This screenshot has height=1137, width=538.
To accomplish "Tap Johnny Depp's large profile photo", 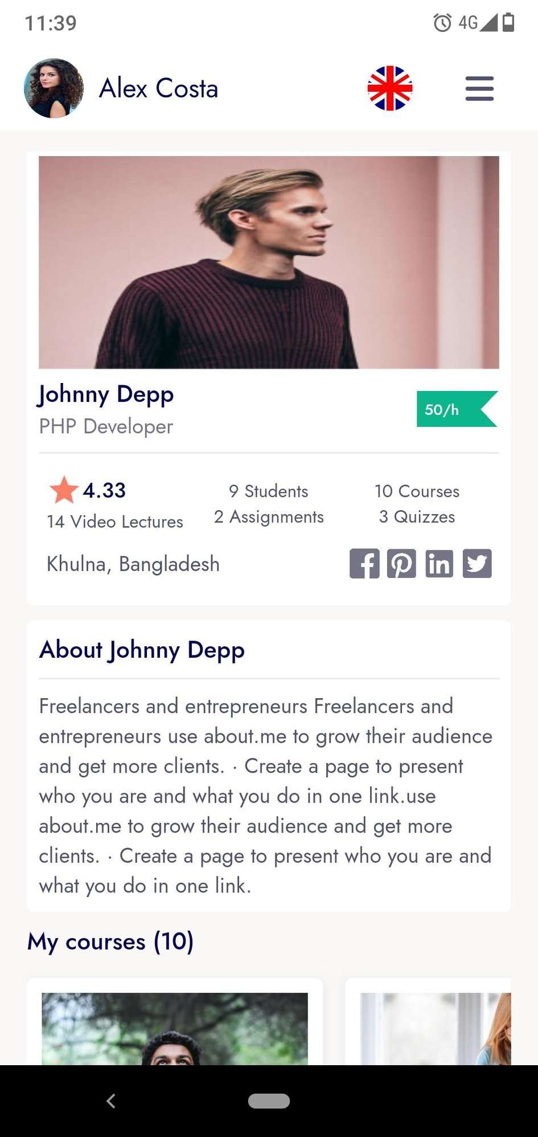I will (x=269, y=262).
